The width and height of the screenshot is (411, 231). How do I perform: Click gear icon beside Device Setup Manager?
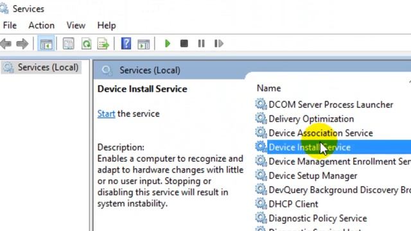tap(261, 175)
